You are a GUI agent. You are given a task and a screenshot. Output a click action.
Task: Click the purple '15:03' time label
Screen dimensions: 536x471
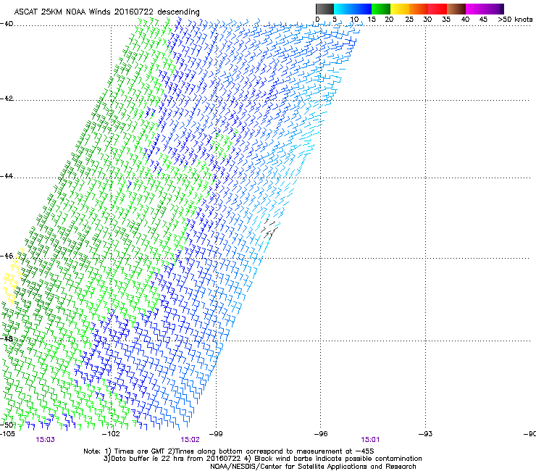pos(45,440)
